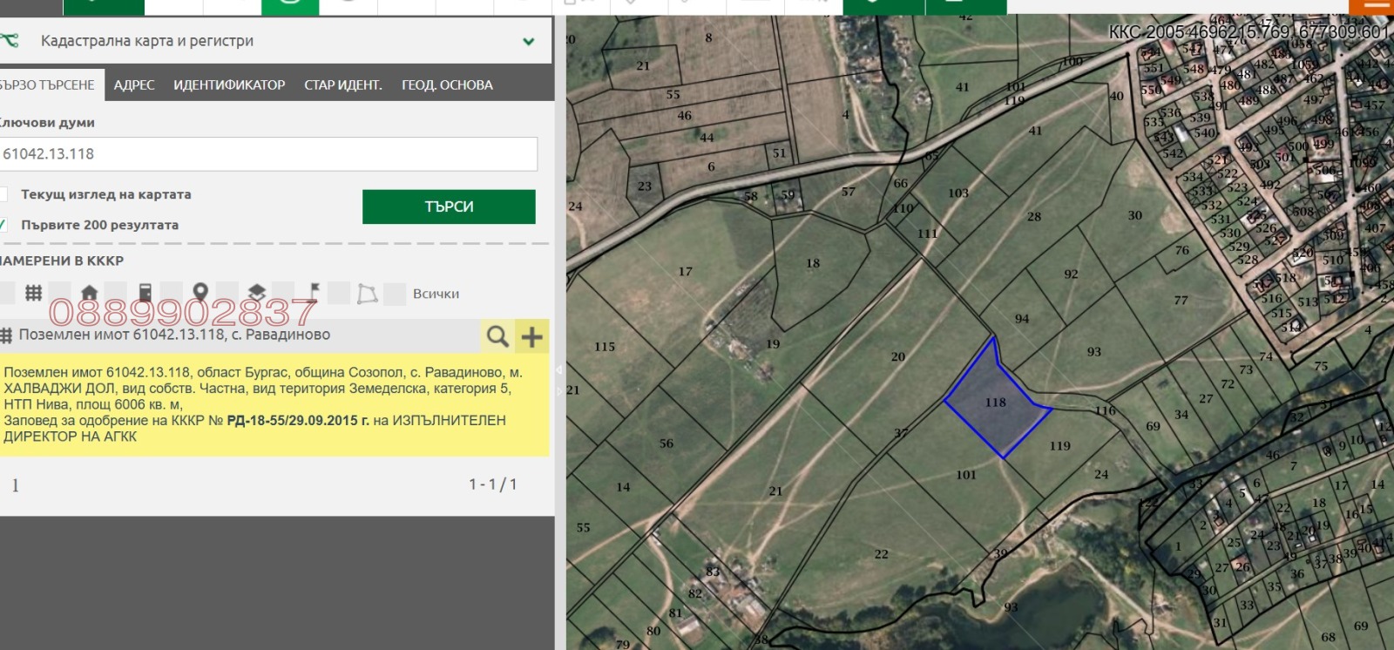Click the keyword field containing 61042.13.118
The height and width of the screenshot is (650, 1394).
pos(267,154)
